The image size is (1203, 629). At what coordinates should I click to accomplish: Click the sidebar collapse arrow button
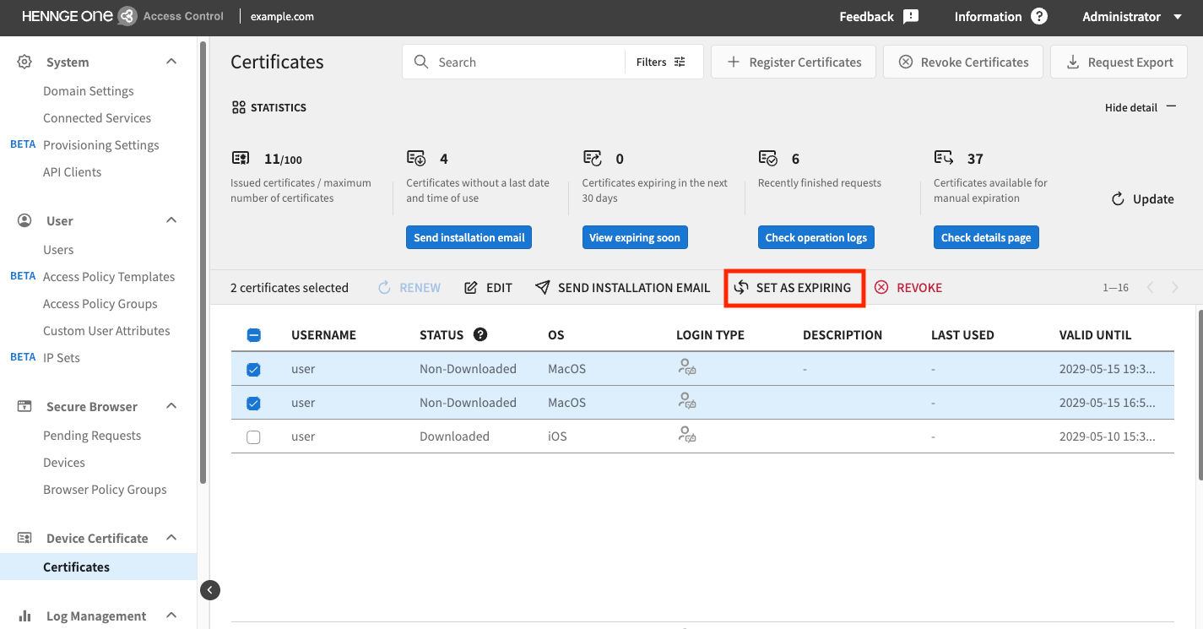[210, 590]
